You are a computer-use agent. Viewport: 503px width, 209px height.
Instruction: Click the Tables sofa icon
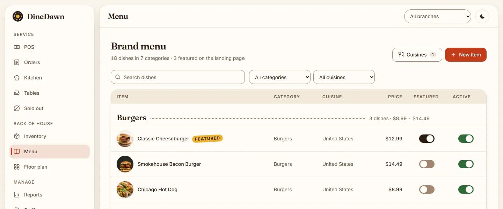[17, 93]
